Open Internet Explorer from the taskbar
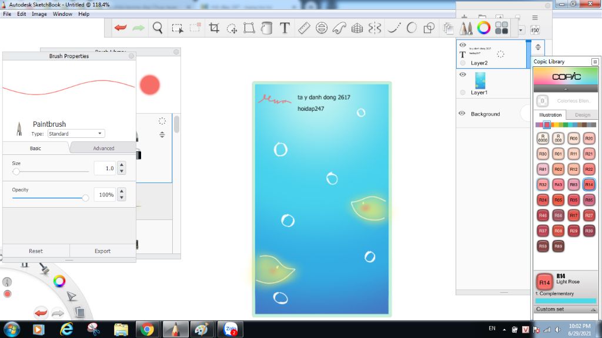This screenshot has width=602, height=338. 66,329
